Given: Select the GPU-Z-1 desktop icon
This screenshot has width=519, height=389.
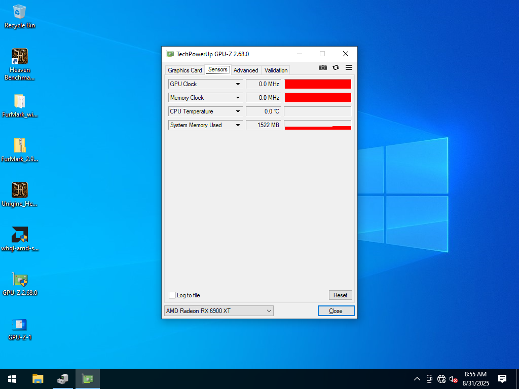Looking at the screenshot, I should (x=20, y=329).
